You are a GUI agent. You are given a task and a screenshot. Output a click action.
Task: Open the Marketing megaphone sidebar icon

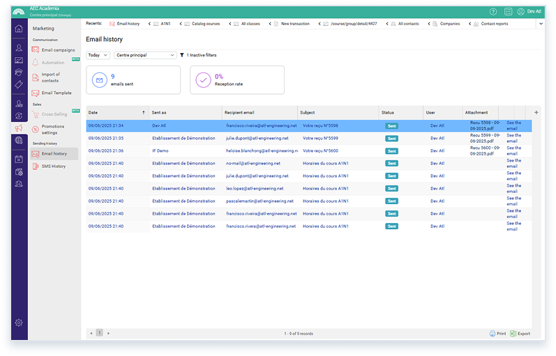(19, 127)
